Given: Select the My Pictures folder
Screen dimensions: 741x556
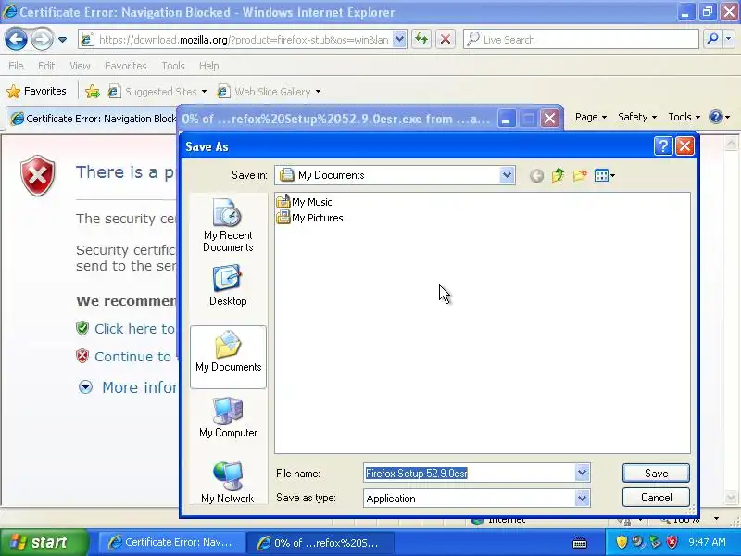Looking at the screenshot, I should (309, 218).
